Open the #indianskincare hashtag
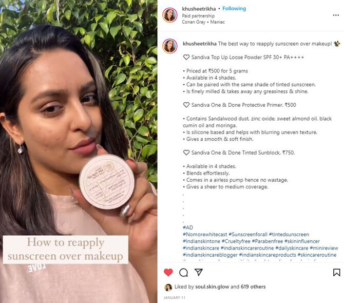Screen dimensions: 344x303 pos(201,248)
